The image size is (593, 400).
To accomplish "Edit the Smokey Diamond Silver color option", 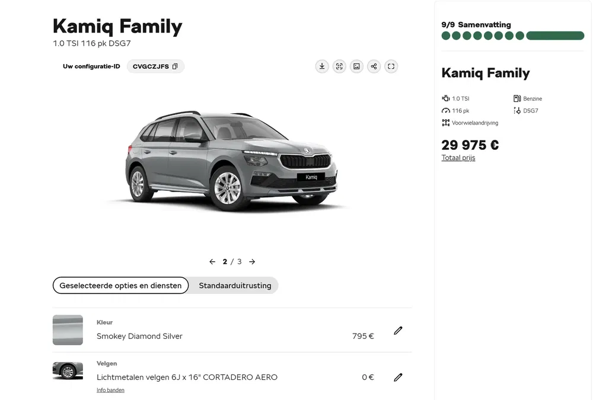I will tap(398, 330).
